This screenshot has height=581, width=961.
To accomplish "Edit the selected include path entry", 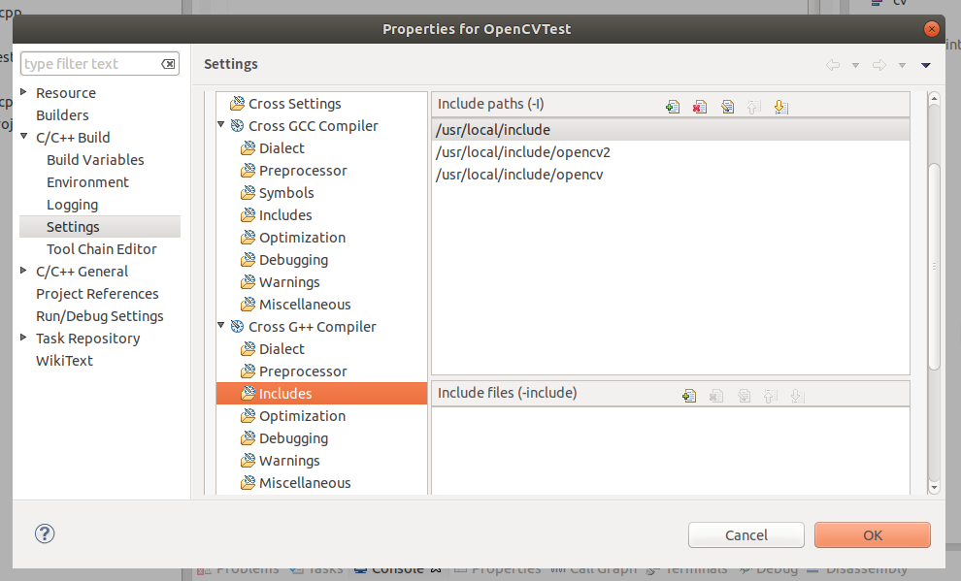I will pyautogui.click(x=727, y=107).
